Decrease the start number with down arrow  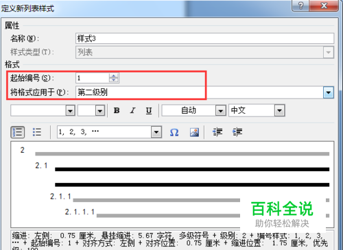pos(113,80)
